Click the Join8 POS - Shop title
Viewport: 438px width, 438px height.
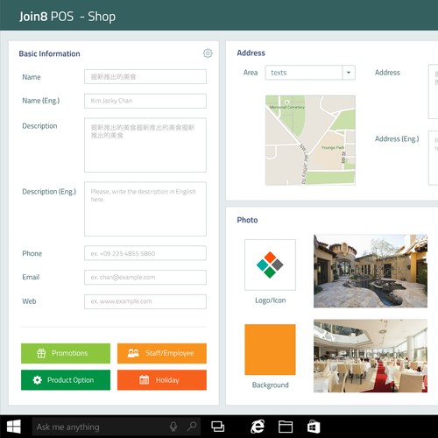click(x=67, y=17)
